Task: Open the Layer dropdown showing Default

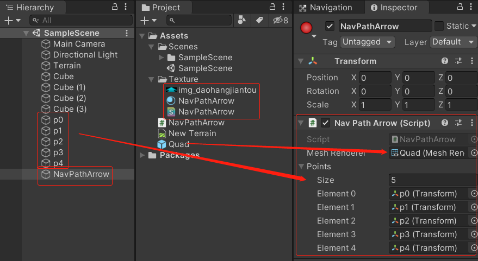Action: pyautogui.click(x=453, y=42)
